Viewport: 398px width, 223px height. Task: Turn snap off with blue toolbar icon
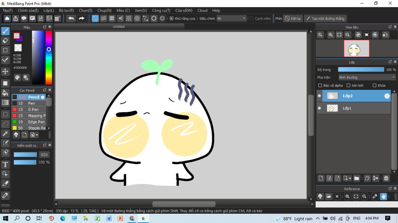pyautogui.click(x=95, y=19)
